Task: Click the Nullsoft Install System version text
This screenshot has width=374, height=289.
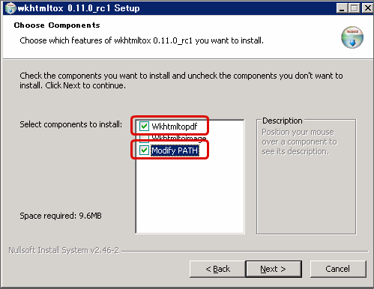Action: tap(64, 250)
